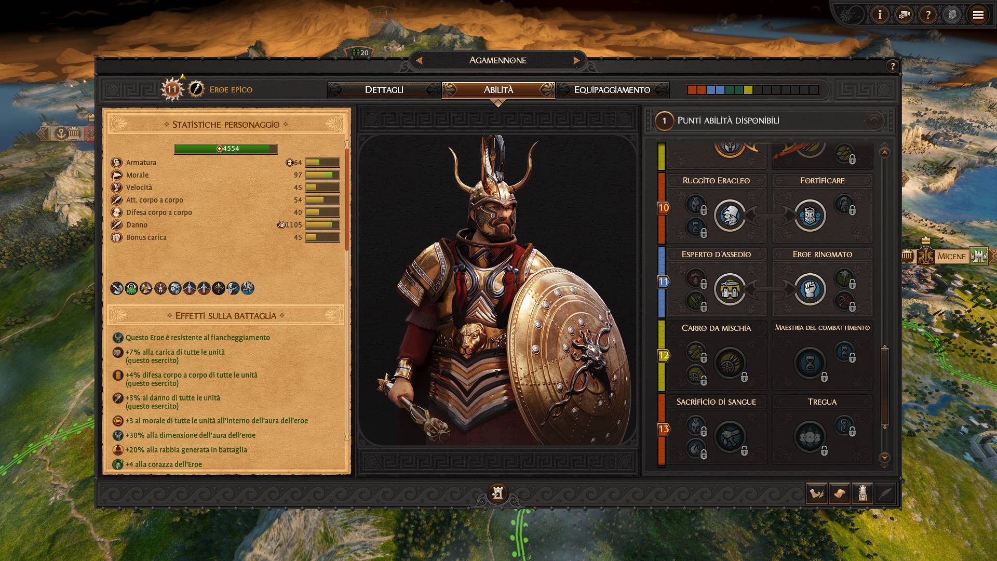Viewport: 997px width, 561px height.
Task: Select the Eroe Rinomato fist skill icon
Action: click(x=810, y=289)
